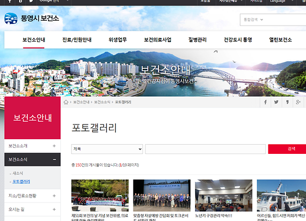Open 포토갤러리 in the sidebar submenu
This screenshot has height=221, width=306.
point(21,182)
